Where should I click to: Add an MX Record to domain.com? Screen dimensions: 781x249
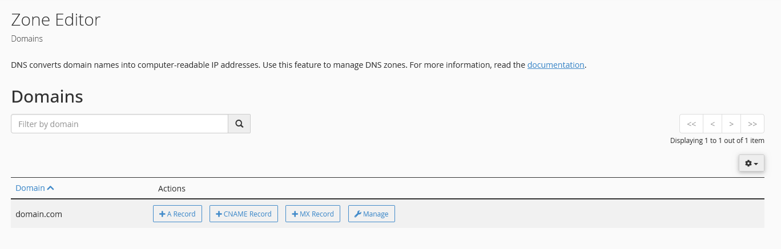tap(313, 214)
